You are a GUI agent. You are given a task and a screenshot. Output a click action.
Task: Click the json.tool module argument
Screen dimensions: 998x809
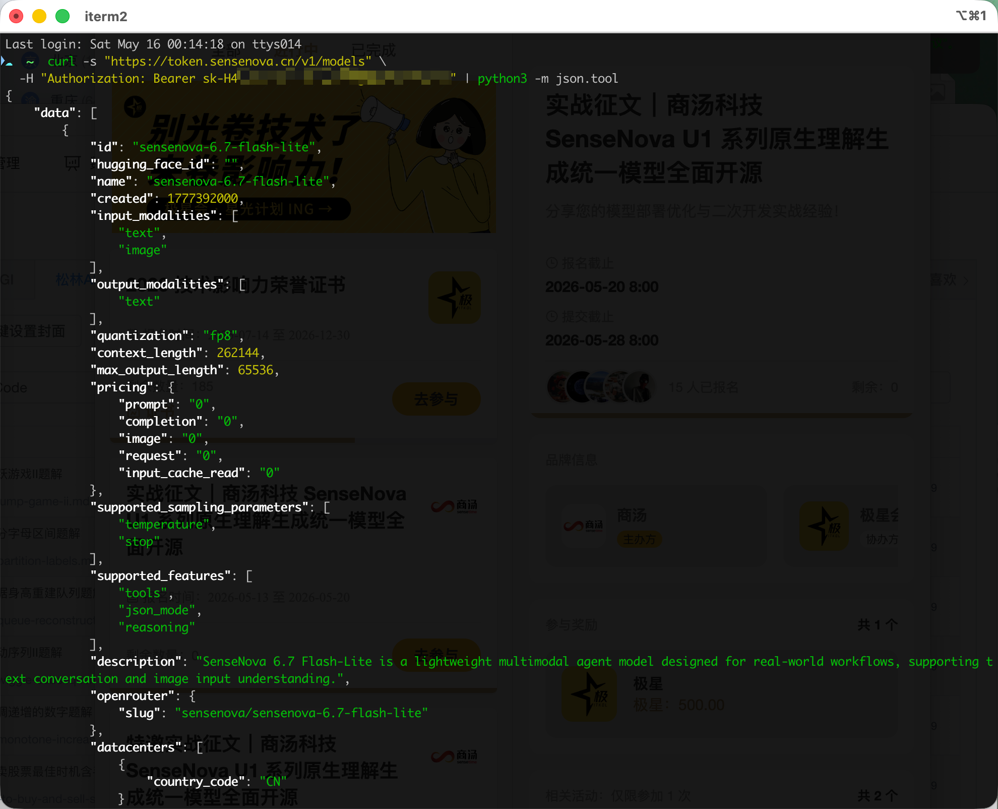[x=587, y=79]
